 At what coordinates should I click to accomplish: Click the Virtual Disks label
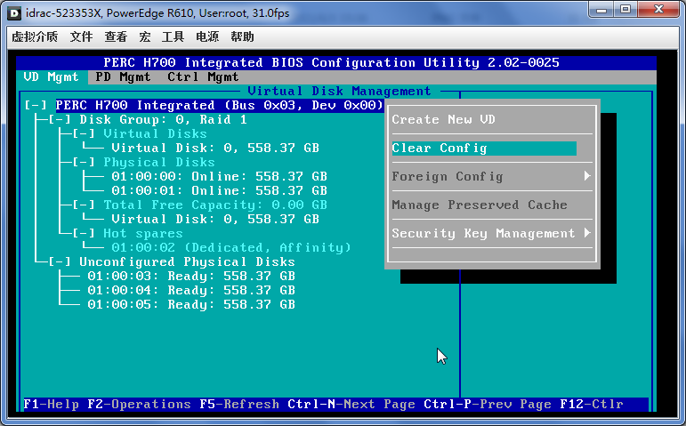[x=155, y=133]
